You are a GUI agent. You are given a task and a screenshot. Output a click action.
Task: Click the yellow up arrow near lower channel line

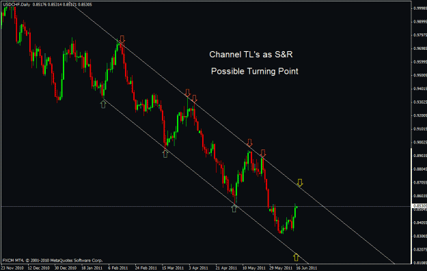pyautogui.click(x=296, y=257)
